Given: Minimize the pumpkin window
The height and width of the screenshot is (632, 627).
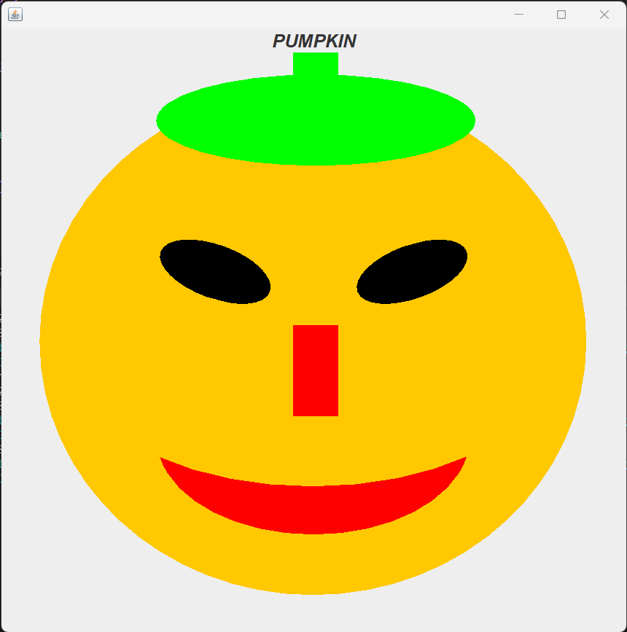Looking at the screenshot, I should (519, 15).
